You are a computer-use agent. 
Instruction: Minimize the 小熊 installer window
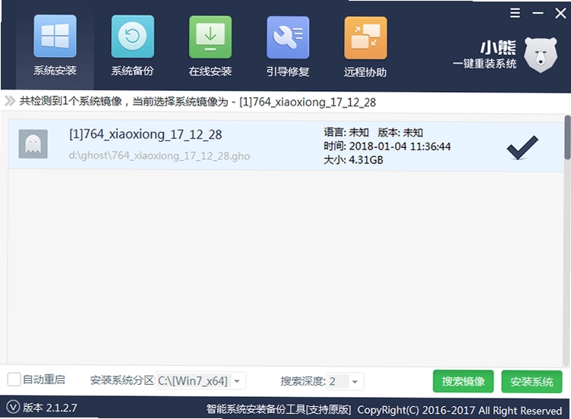[538, 13]
